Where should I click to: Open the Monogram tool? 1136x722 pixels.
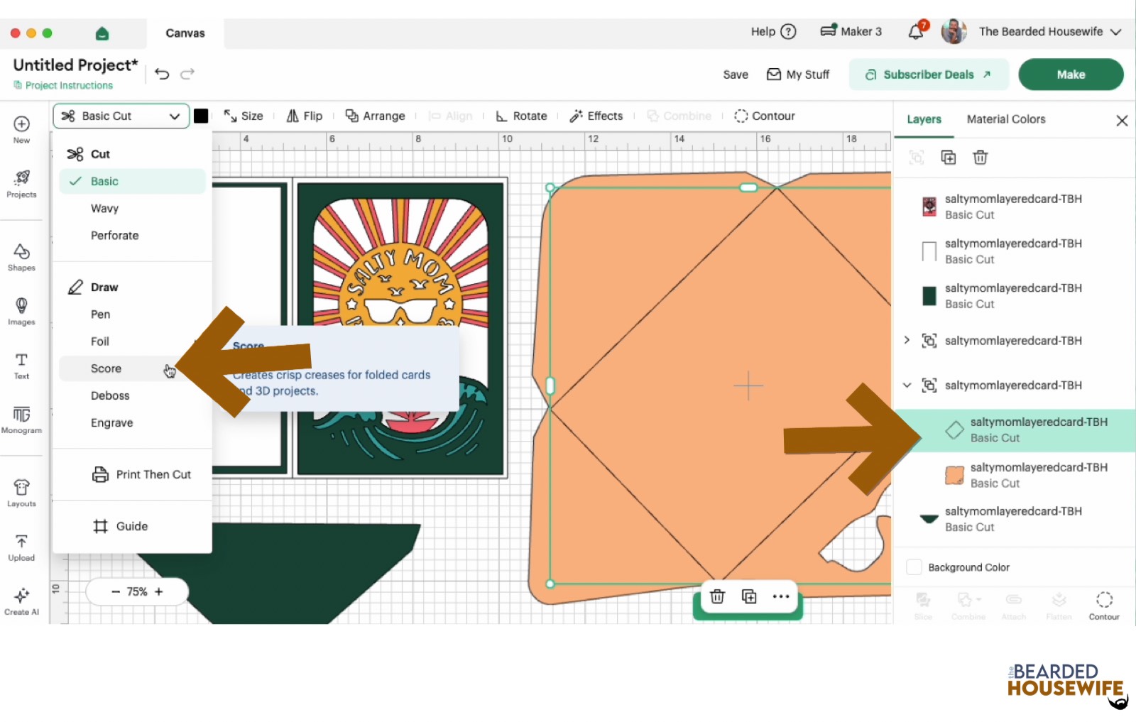(x=21, y=419)
